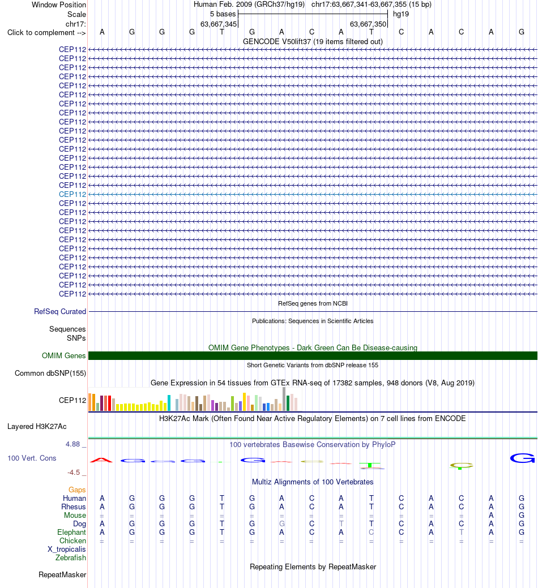Select the Elephant alignment row label

coord(72,532)
